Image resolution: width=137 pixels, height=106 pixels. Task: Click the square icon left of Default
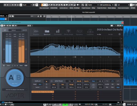tap(5, 30)
